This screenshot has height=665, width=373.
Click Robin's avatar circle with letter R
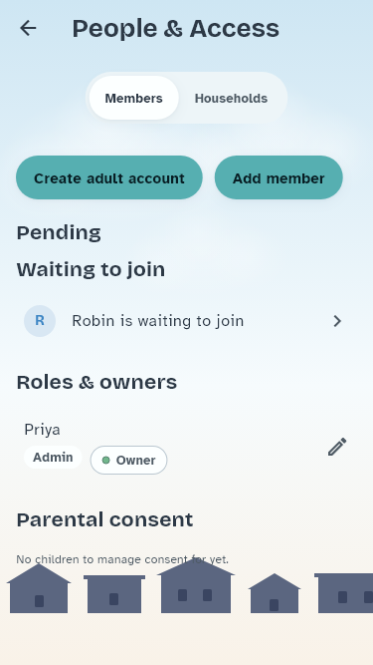(x=40, y=321)
